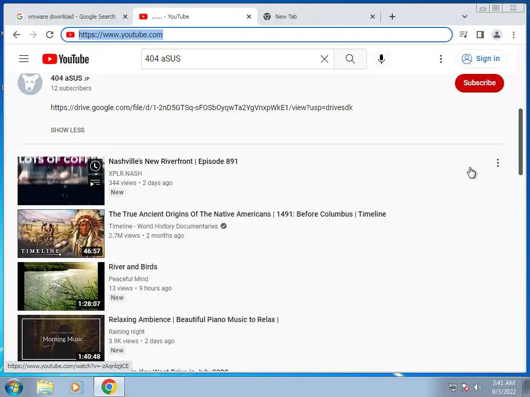The height and width of the screenshot is (397, 530).
Task: Open the Chrome profile avatar
Action: pos(496,35)
